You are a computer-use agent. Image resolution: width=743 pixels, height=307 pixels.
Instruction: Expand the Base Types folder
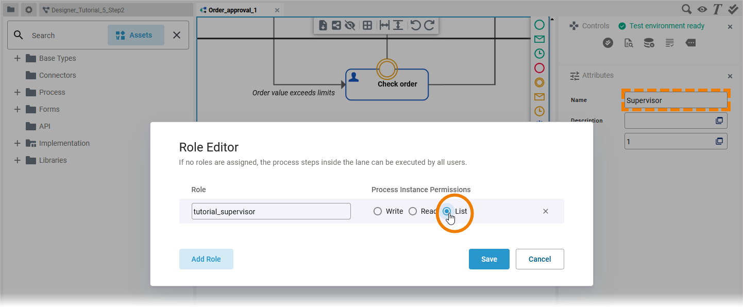17,58
